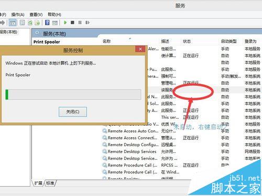This screenshot has height=196, width=262.
Task: Click the bold Print Spooler heading in extended pane
Action: [x=47, y=42]
